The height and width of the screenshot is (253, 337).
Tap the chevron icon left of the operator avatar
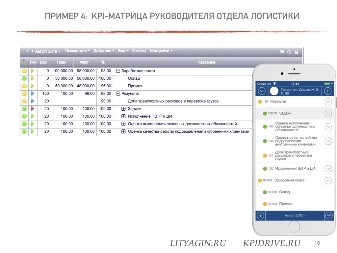pyautogui.click(x=261, y=91)
